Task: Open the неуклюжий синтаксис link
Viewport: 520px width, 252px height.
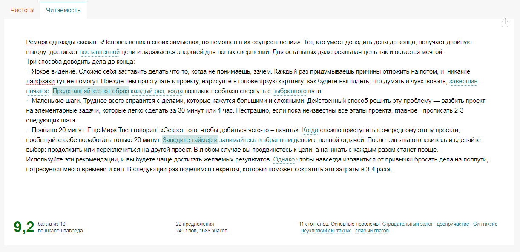Action: click(326, 231)
